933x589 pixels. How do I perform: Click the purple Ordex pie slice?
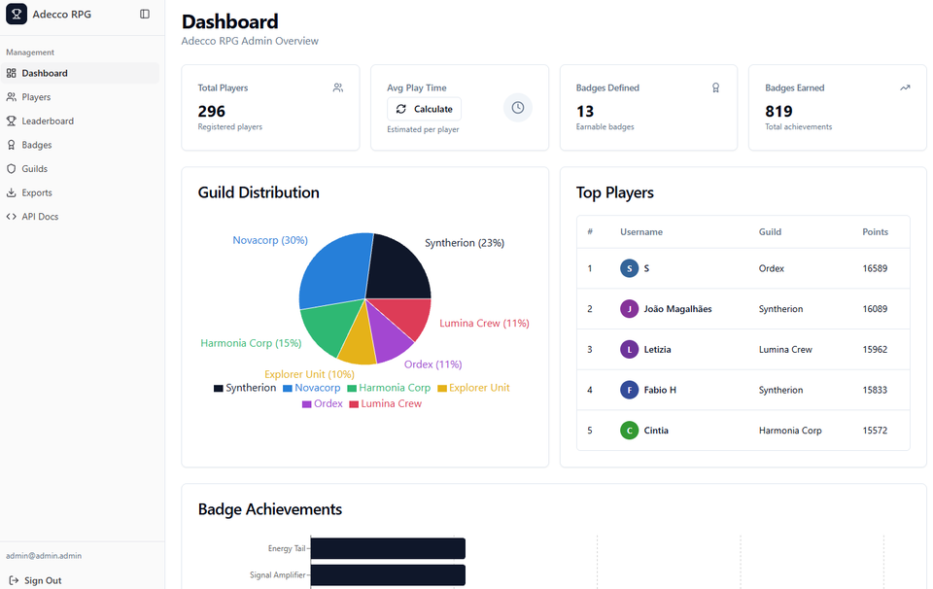coord(387,334)
